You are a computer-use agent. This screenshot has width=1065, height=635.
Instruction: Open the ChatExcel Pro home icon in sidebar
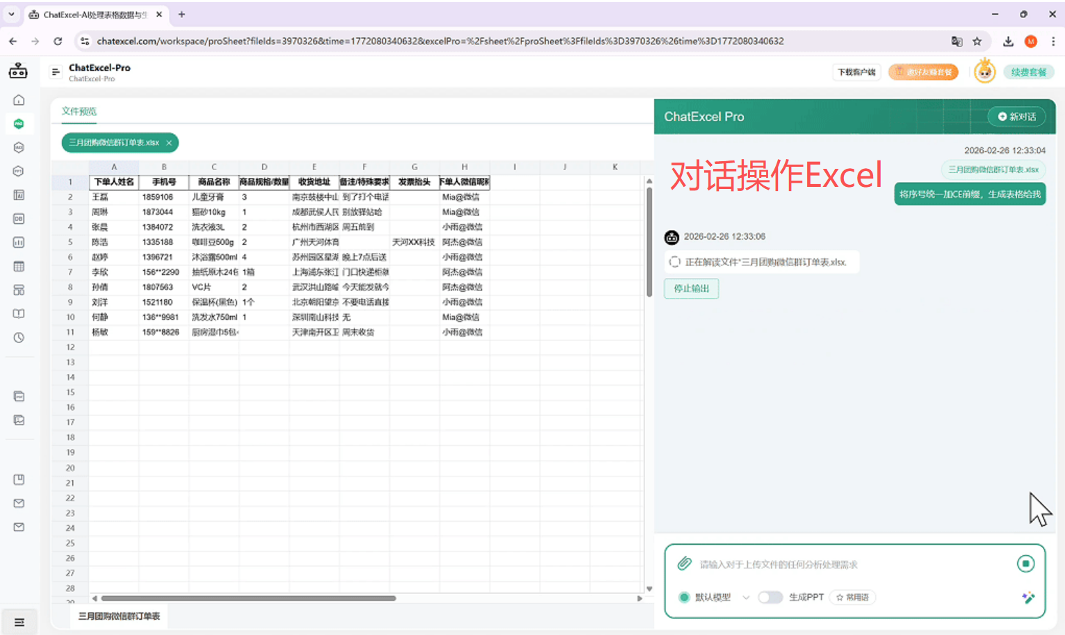(19, 99)
